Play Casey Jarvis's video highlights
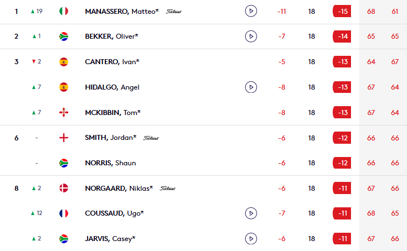The width and height of the screenshot is (407, 251). [x=251, y=239]
